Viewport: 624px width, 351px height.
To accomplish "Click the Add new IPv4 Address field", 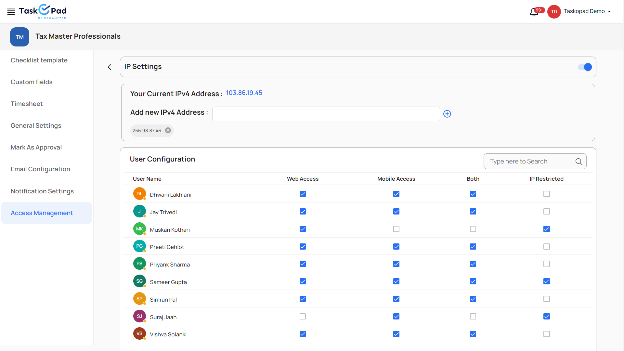I will click(326, 114).
